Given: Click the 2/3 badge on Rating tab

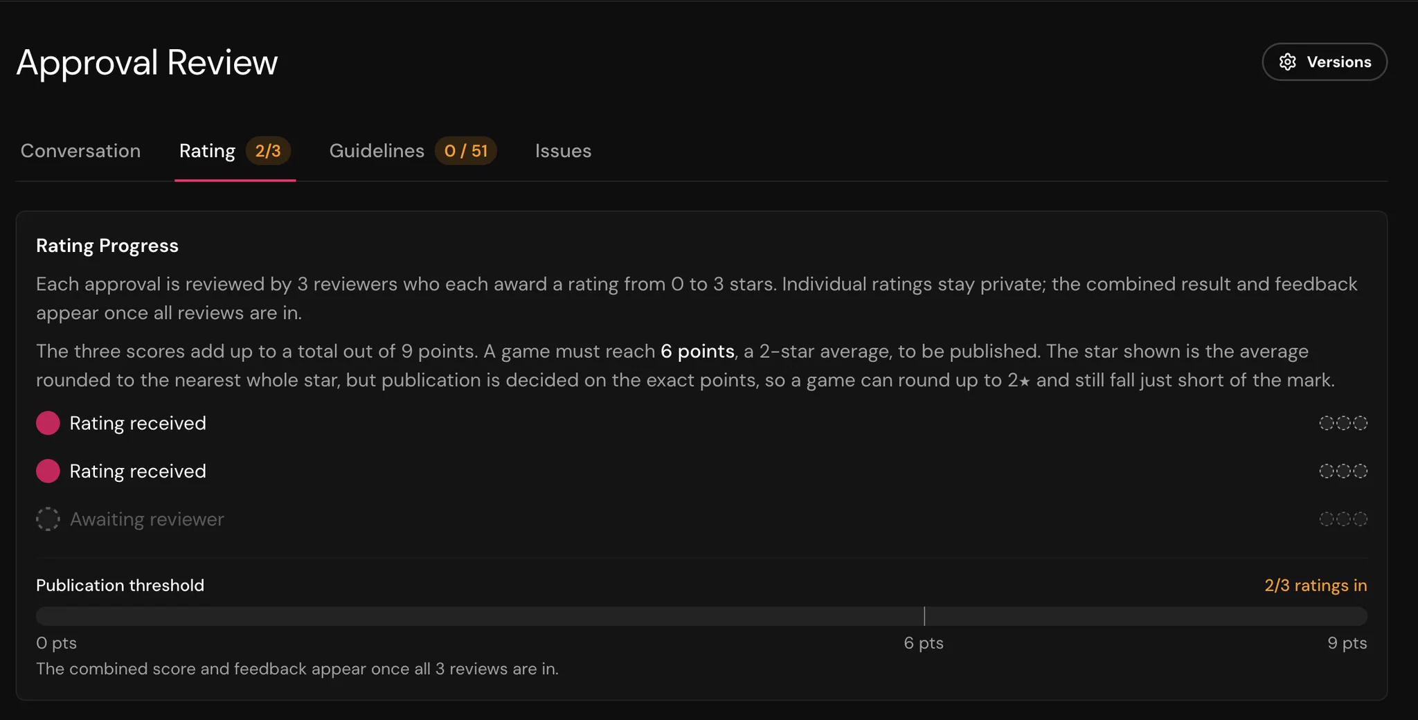Looking at the screenshot, I should (268, 151).
